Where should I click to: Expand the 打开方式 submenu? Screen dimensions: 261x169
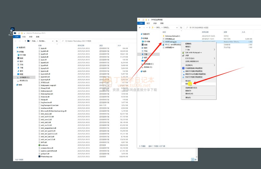198,58
